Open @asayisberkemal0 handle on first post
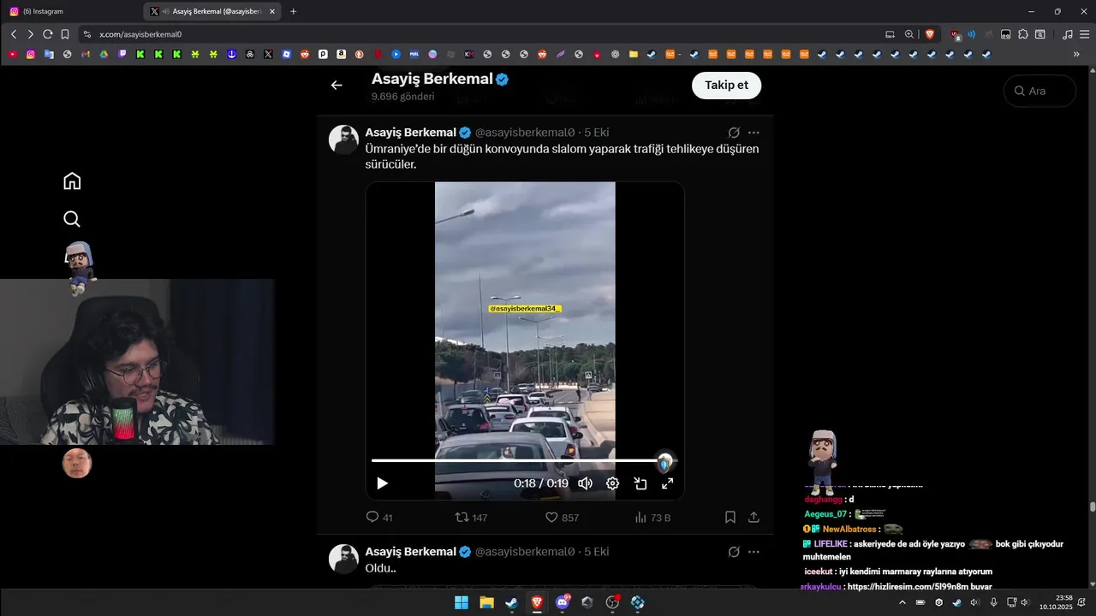The width and height of the screenshot is (1096, 616). coord(525,133)
